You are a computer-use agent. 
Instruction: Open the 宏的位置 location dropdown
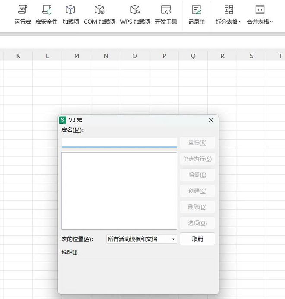(142, 239)
